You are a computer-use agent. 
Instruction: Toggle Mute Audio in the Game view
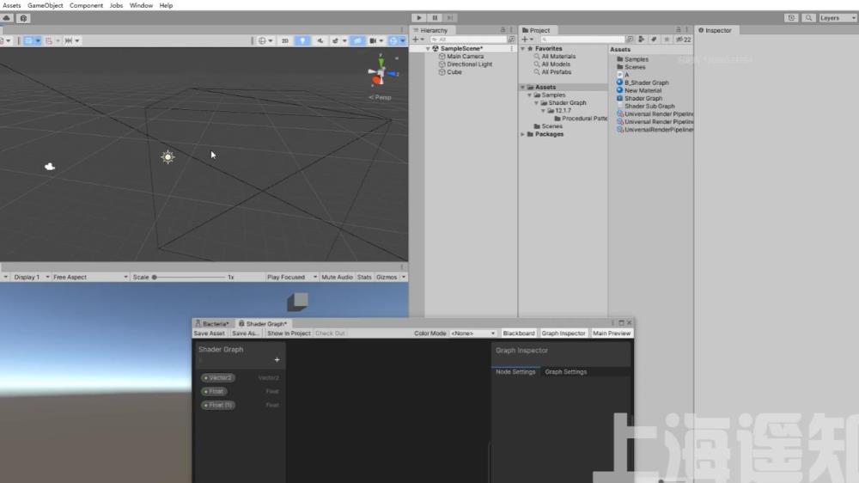[x=337, y=278]
